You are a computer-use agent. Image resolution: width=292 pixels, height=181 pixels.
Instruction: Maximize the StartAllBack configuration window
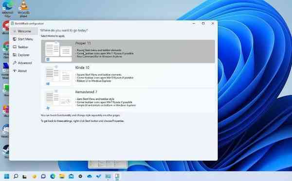coord(203,24)
